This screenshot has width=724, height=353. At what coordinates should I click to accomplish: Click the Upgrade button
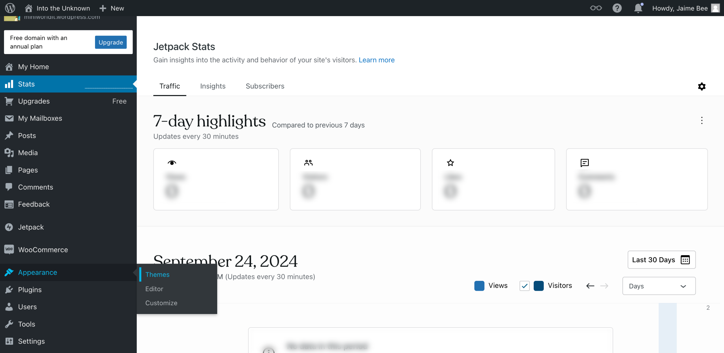111,42
